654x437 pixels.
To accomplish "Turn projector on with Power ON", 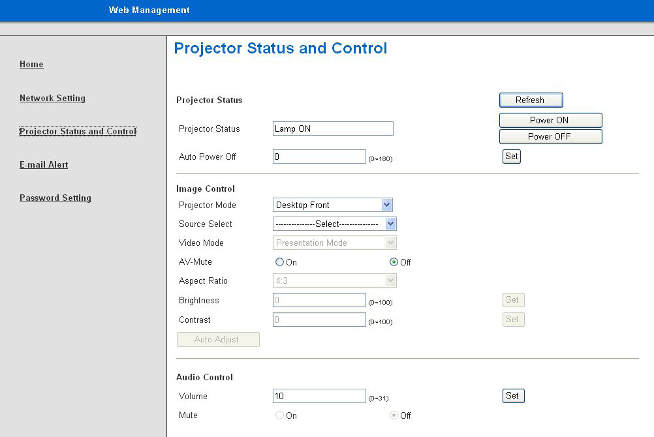I will (551, 120).
